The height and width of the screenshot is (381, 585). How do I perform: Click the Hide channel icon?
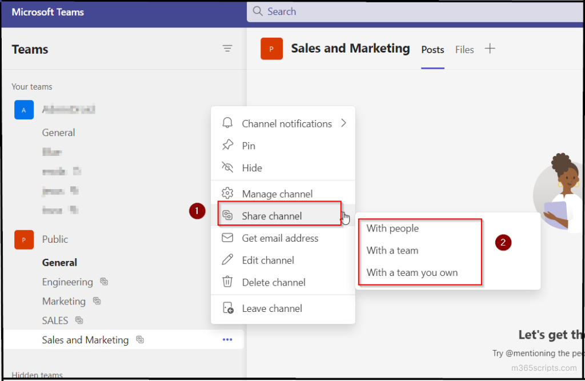click(x=227, y=167)
